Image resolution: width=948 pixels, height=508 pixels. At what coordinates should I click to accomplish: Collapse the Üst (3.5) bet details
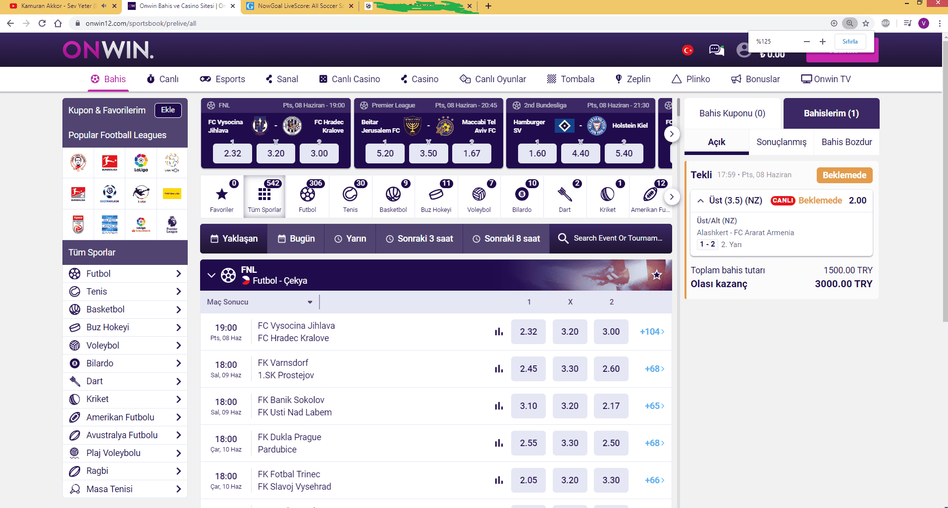(x=700, y=201)
